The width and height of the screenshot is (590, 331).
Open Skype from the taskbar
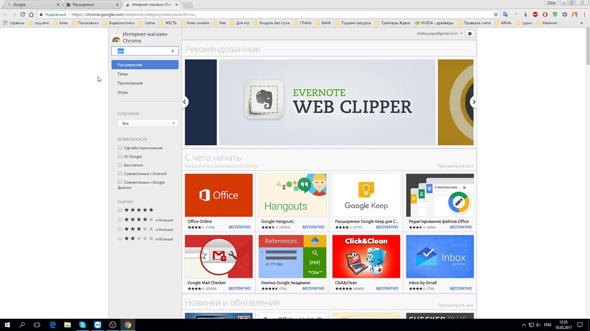83,325
